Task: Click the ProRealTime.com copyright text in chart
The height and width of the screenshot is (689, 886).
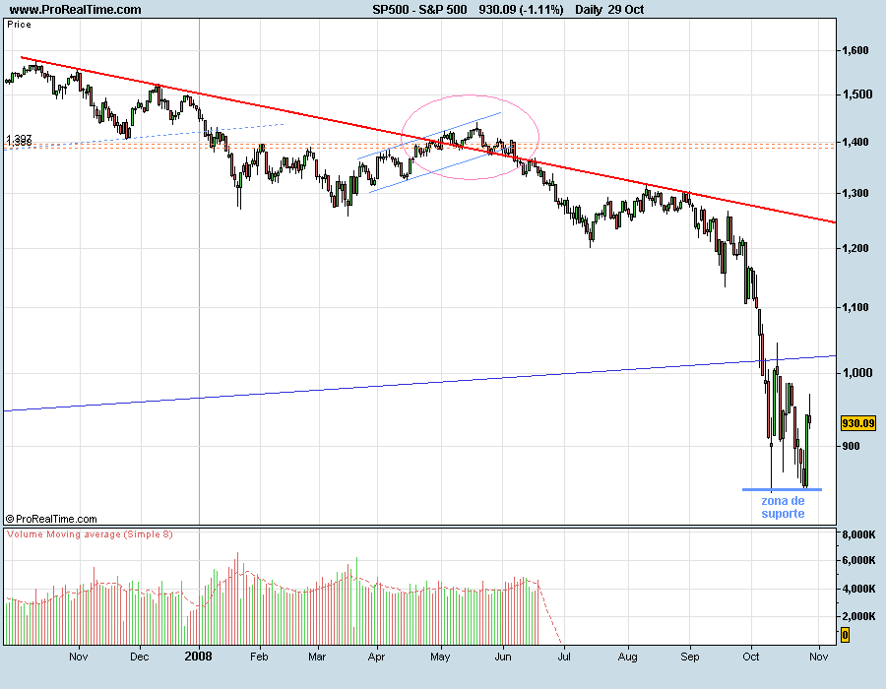Action: pyautogui.click(x=51, y=519)
